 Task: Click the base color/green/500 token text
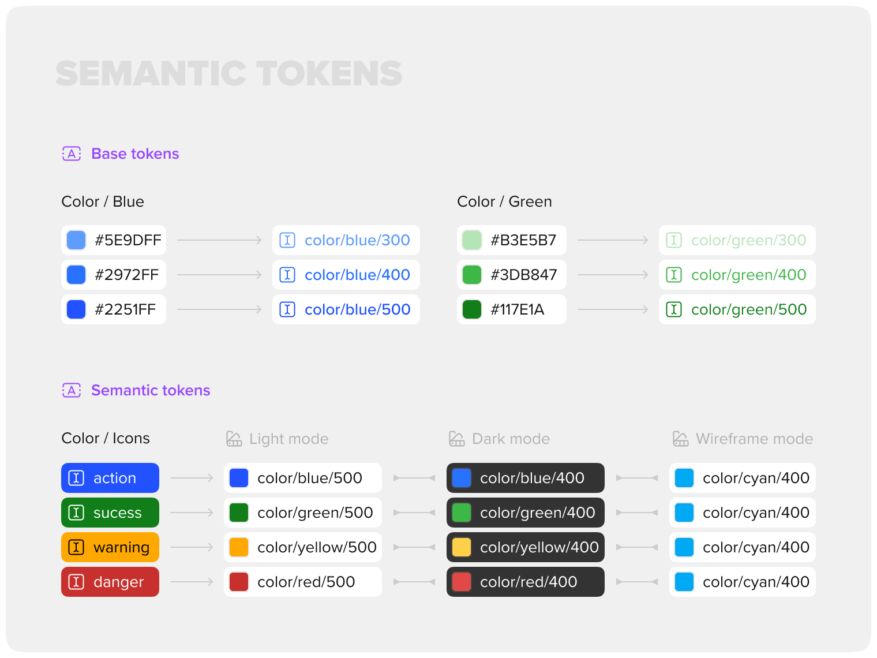(749, 309)
